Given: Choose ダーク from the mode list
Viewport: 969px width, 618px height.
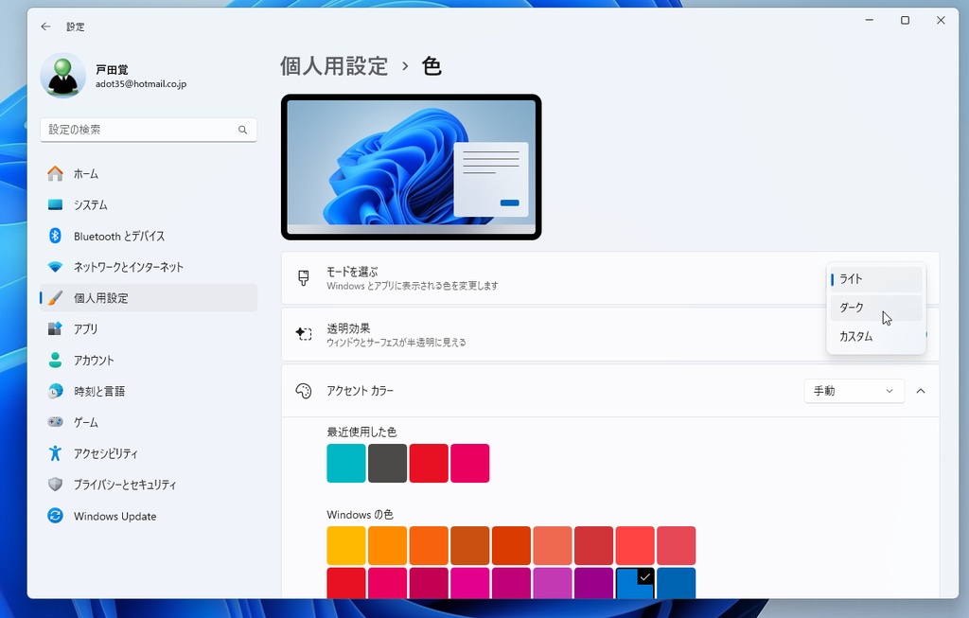Looking at the screenshot, I should (875, 308).
